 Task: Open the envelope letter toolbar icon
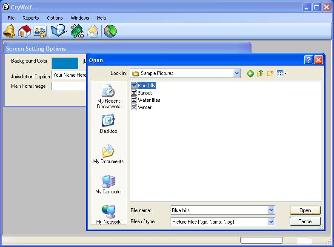93,32
